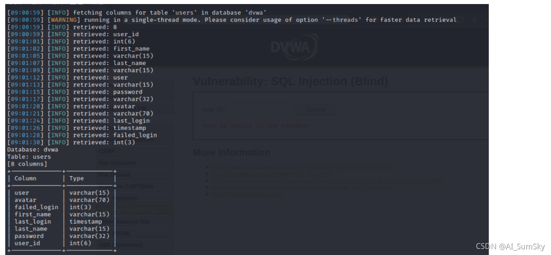551x255 pixels.
Task: Click the 'retrieved: timestamp' log line
Action: point(77,128)
